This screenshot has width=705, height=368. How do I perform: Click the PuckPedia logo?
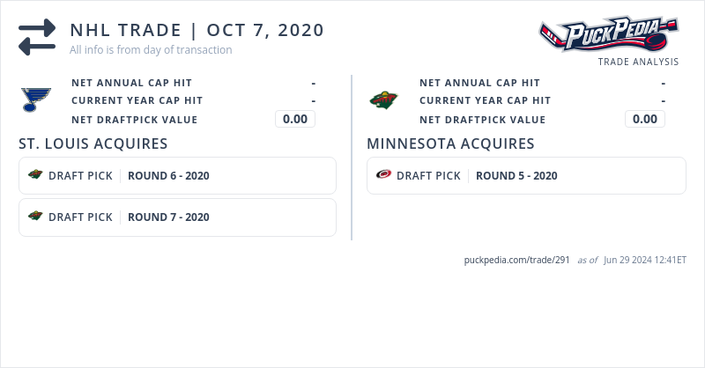pos(608,34)
